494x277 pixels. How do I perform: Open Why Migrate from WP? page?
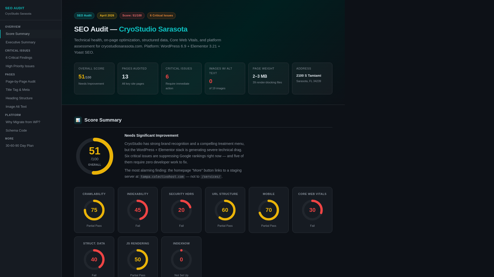point(31,122)
